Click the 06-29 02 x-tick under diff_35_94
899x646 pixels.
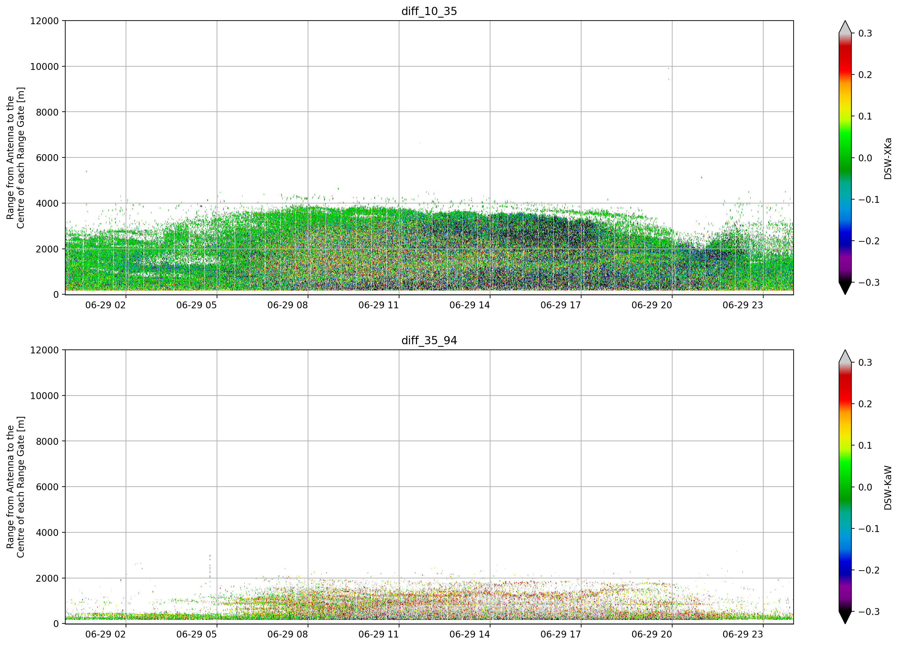point(105,635)
